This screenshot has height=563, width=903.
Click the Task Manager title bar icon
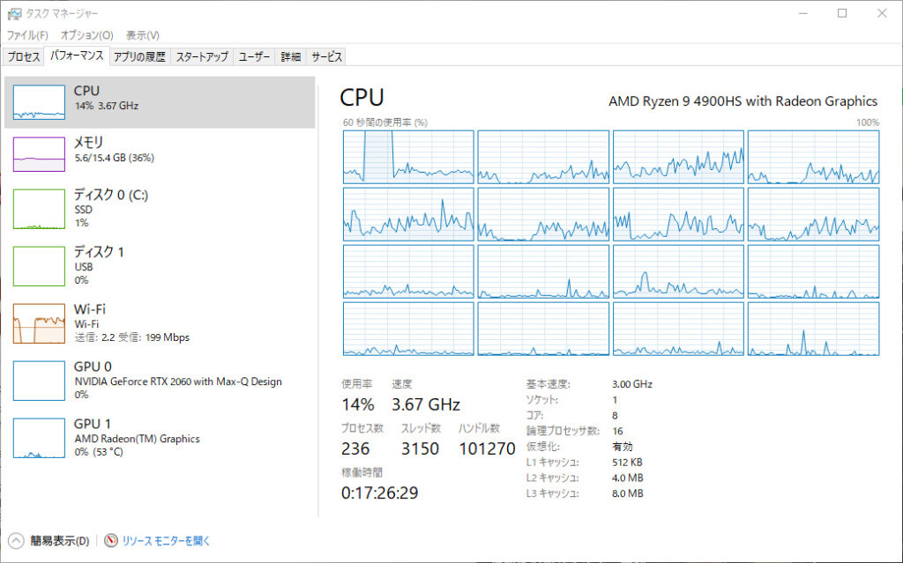(x=15, y=13)
